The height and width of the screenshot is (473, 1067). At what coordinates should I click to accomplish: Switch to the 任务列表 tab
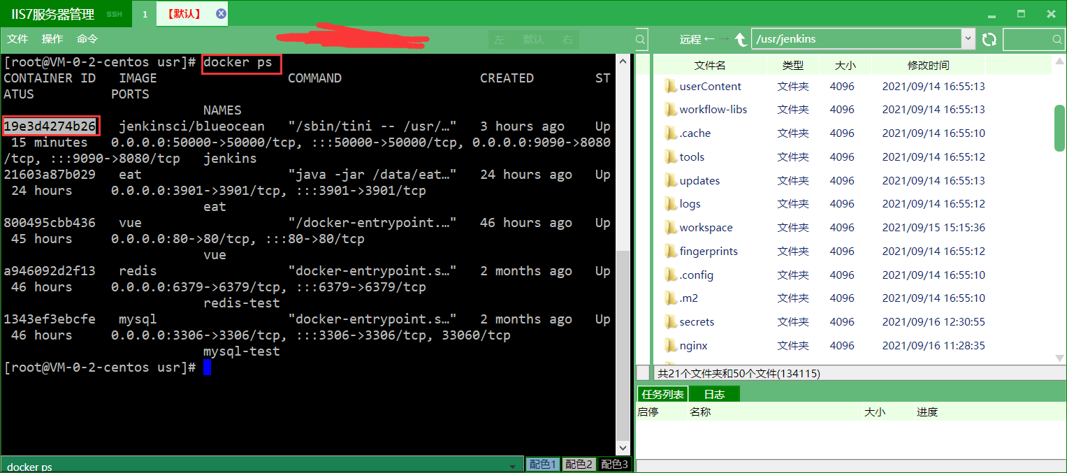pos(662,394)
